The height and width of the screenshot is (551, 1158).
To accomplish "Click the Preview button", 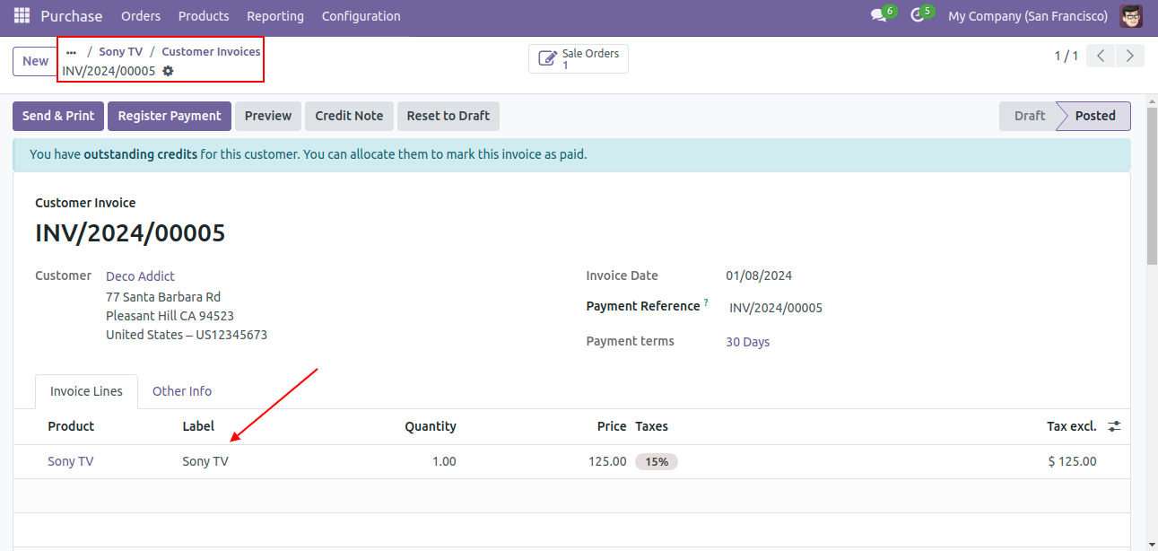I will pos(268,116).
